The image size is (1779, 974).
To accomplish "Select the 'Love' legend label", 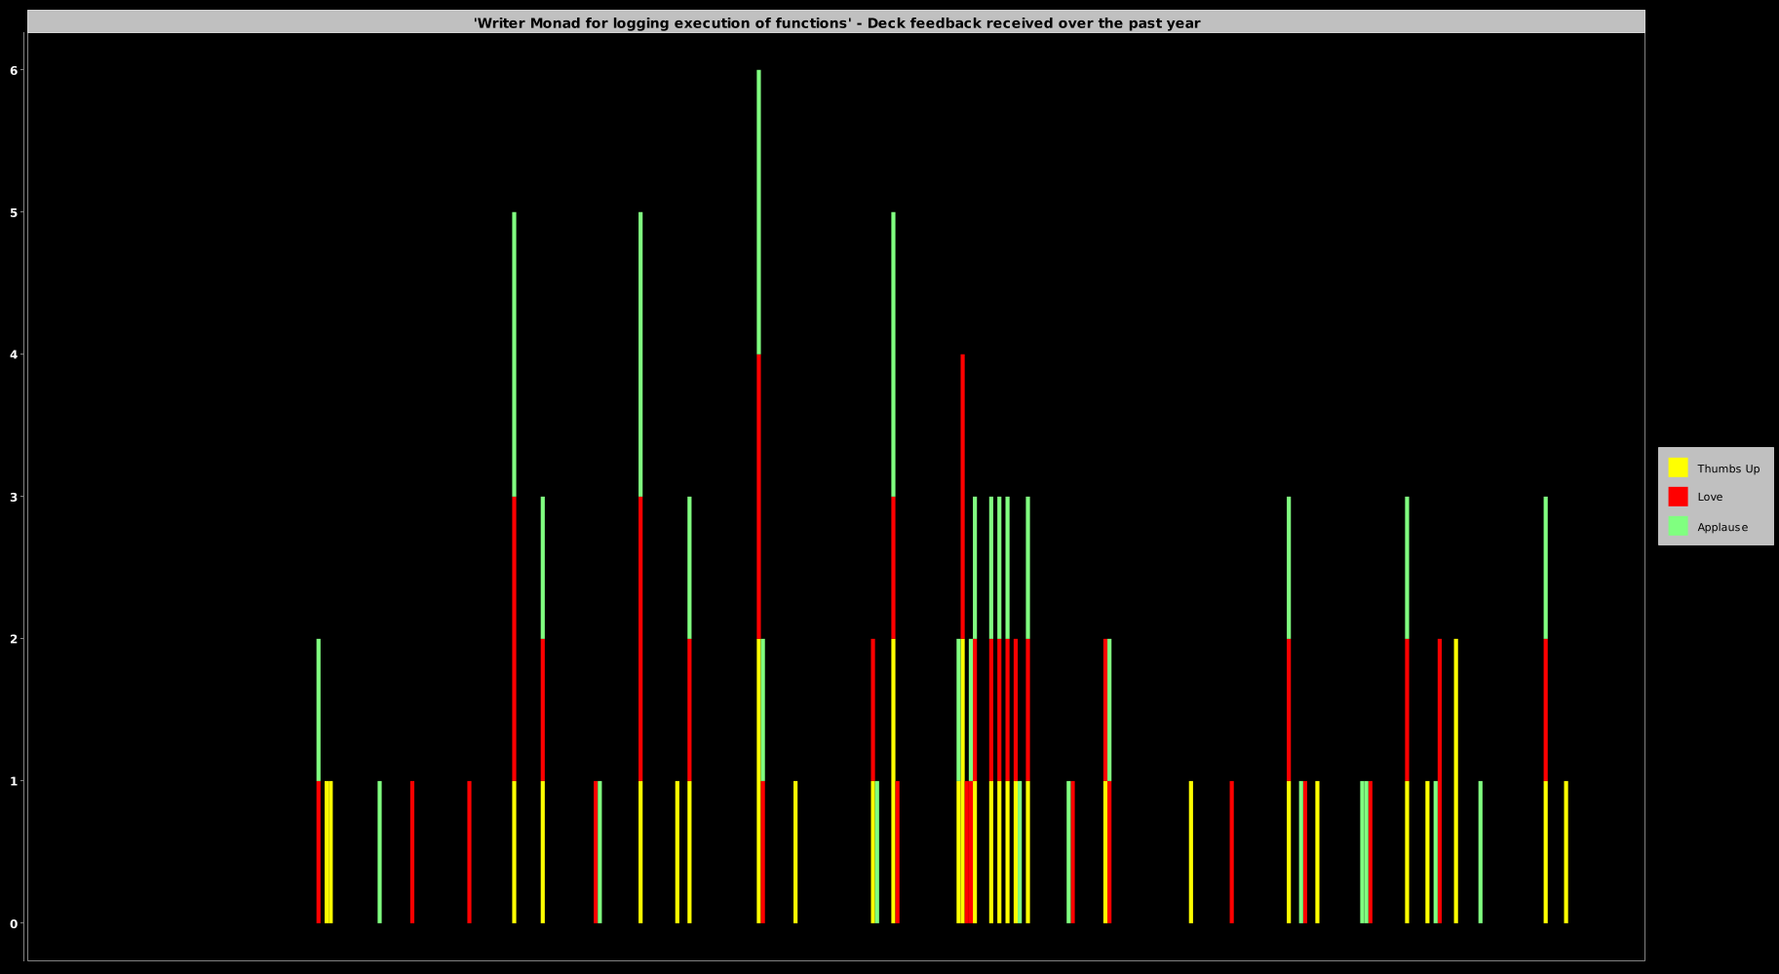I will click(x=1710, y=497).
